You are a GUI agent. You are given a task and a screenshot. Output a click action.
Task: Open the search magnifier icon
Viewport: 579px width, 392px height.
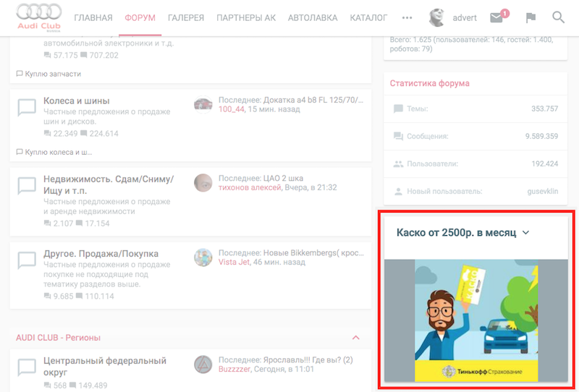[558, 17]
